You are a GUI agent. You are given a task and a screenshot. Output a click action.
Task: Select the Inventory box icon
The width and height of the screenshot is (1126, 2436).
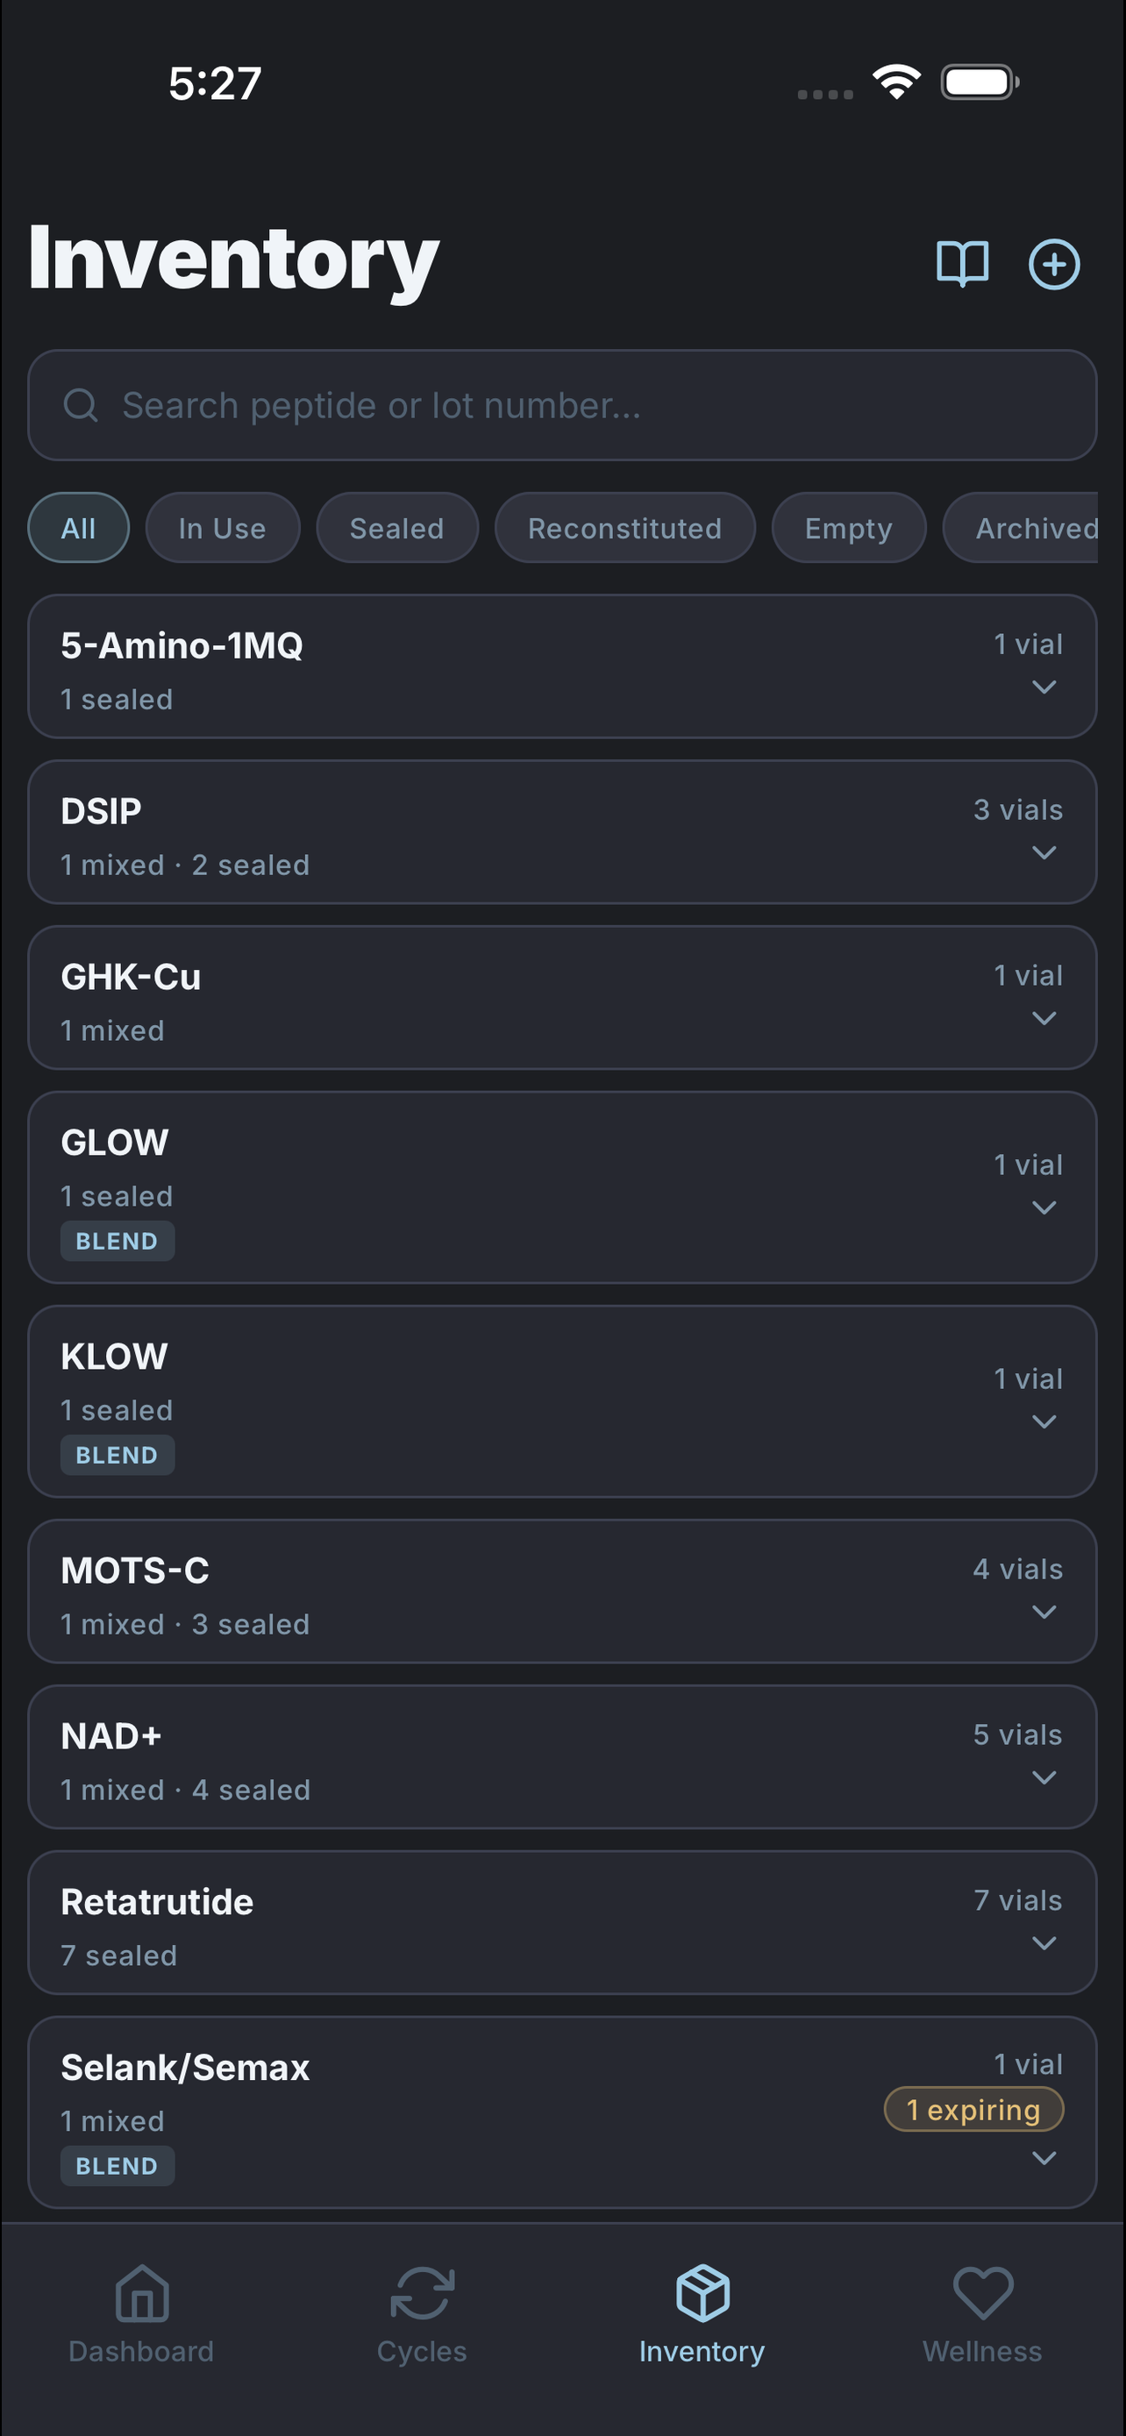pos(702,2292)
